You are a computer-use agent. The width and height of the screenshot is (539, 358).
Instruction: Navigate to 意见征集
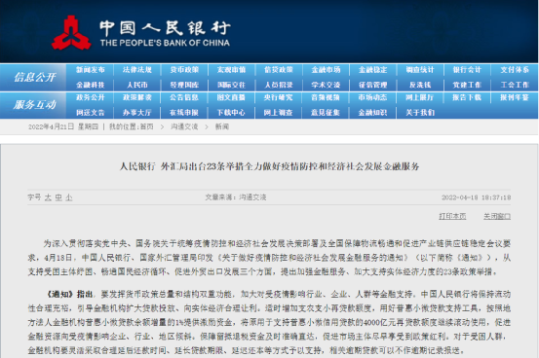coord(326,113)
